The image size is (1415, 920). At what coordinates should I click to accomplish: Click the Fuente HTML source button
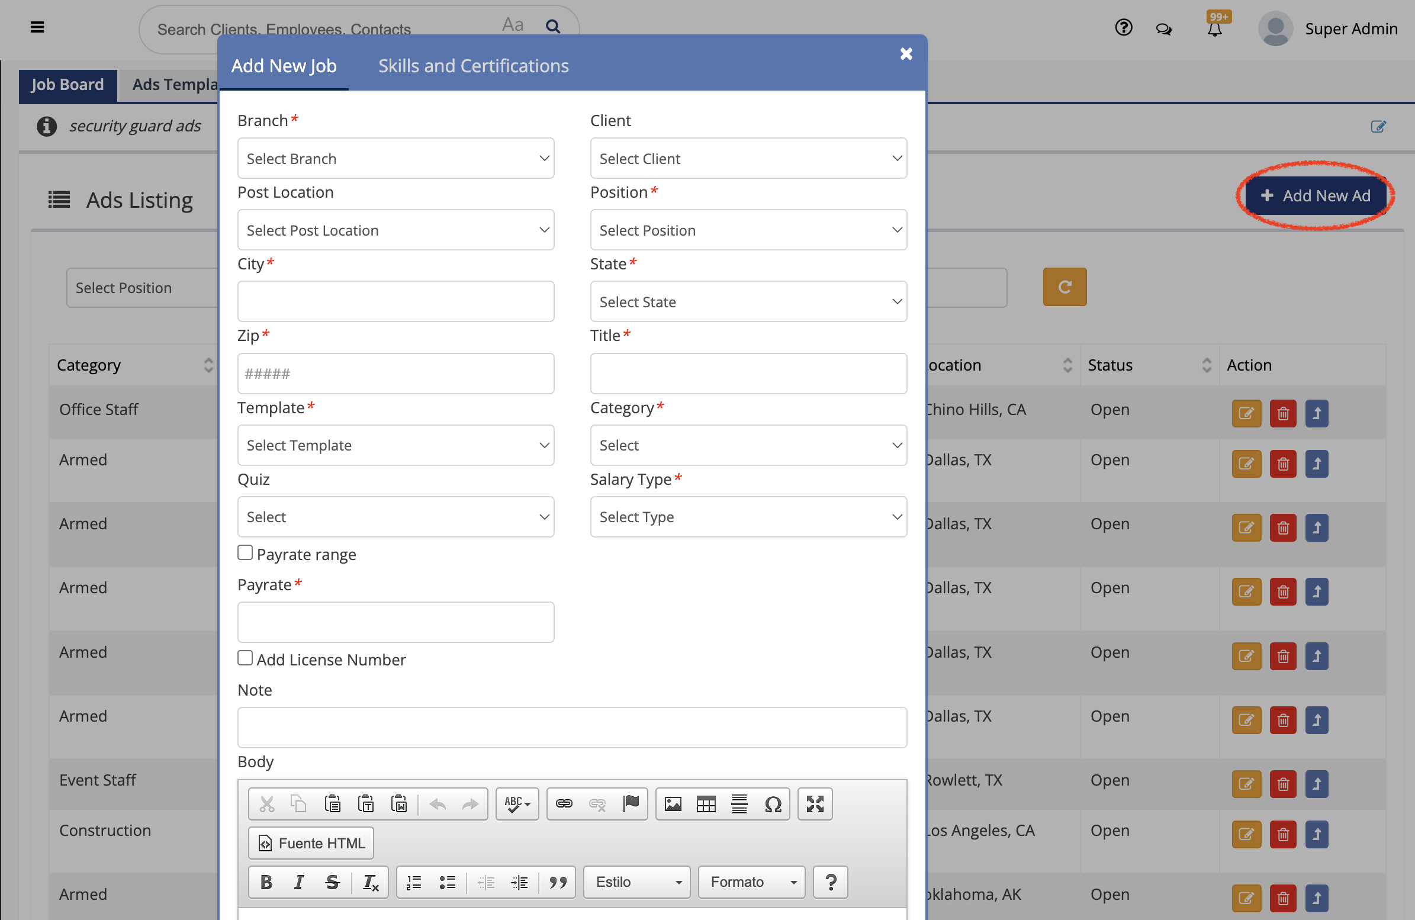(311, 842)
